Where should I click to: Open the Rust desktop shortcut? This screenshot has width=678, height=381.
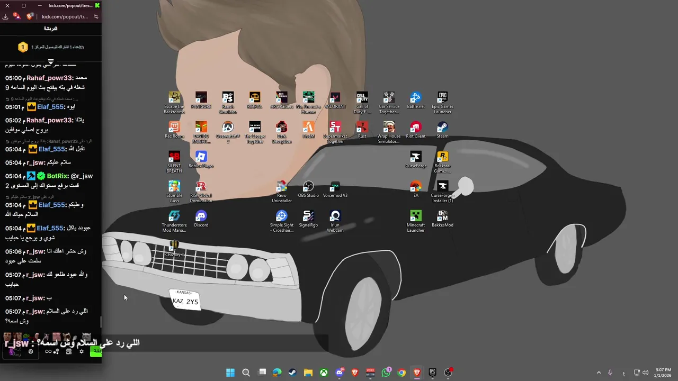click(362, 130)
